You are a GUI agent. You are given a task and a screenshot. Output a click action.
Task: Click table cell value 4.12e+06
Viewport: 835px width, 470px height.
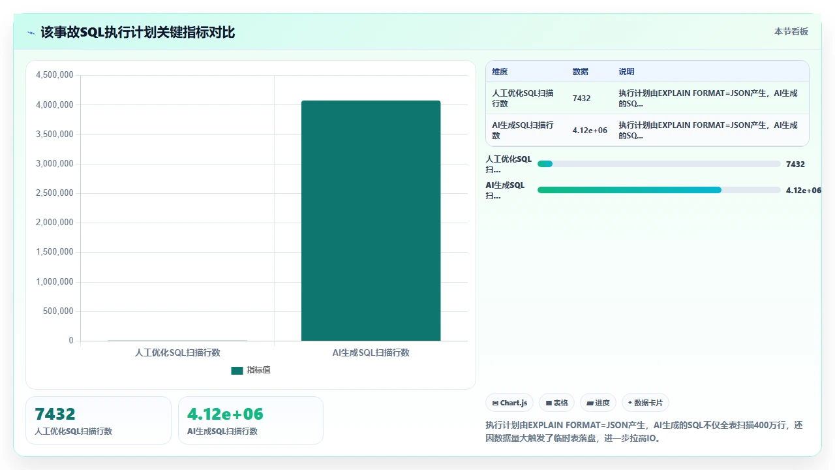coord(590,131)
